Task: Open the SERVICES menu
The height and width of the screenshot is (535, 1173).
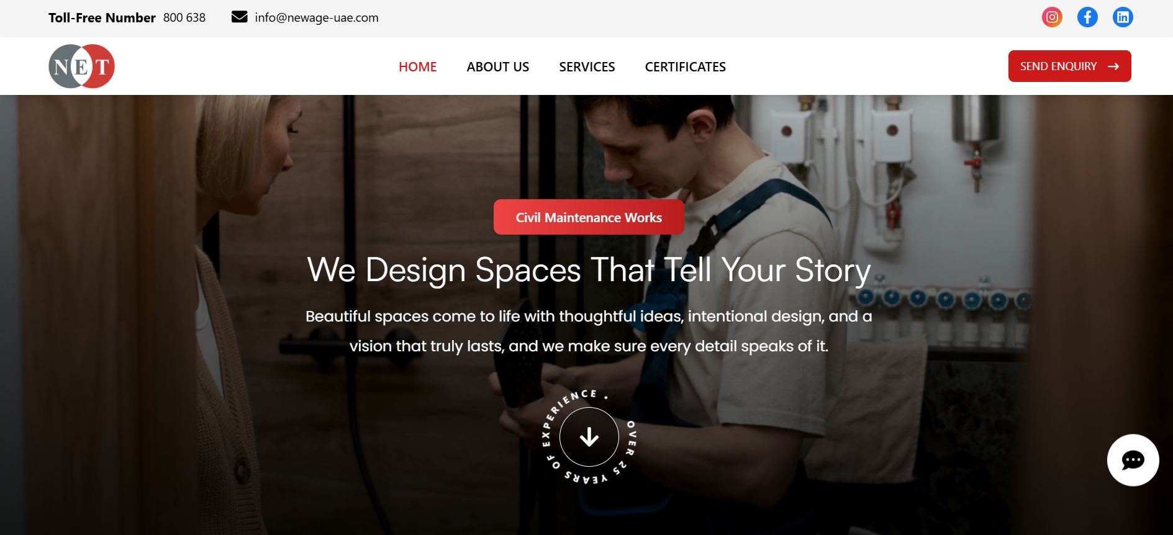Action: (587, 66)
